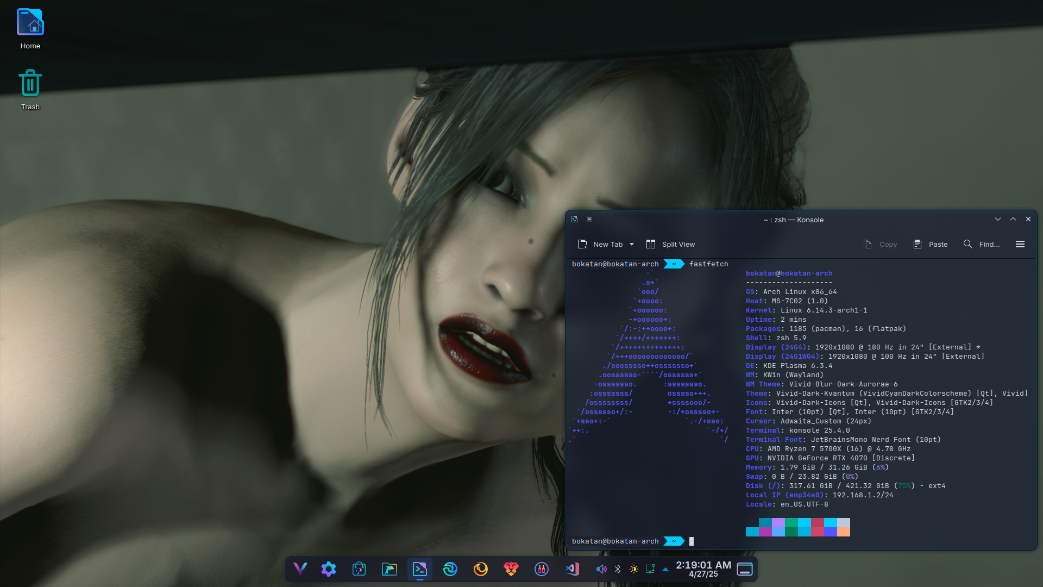The width and height of the screenshot is (1043, 587).
Task: Open the Bluetooth tray icon
Action: point(618,569)
